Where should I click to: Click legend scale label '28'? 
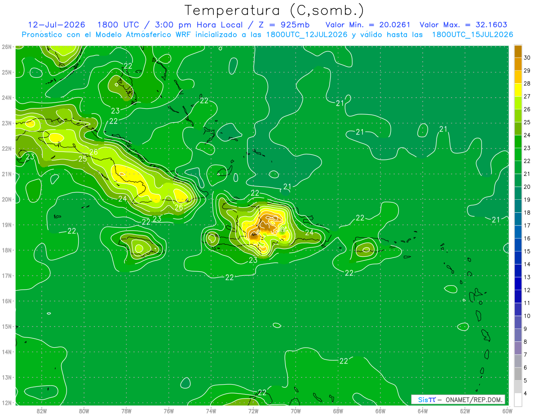(x=527, y=83)
